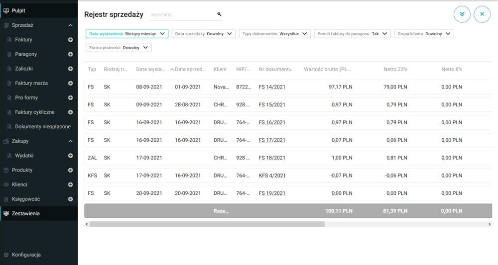
Task: Close the Rejestr sprzedaży view with X button
Action: 482,14
